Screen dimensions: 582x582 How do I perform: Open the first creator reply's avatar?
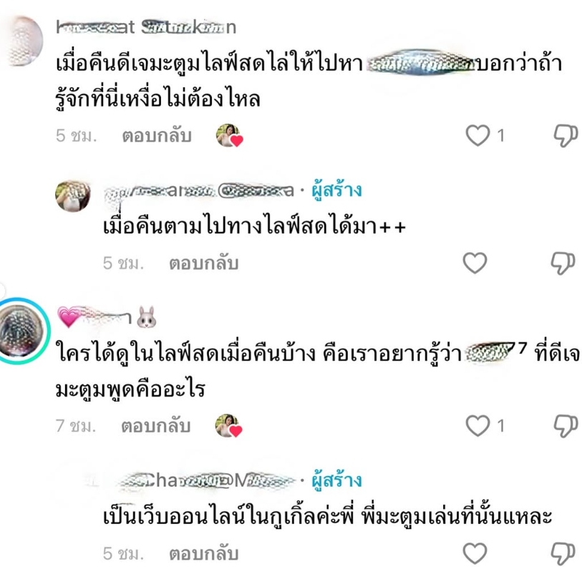[73, 195]
